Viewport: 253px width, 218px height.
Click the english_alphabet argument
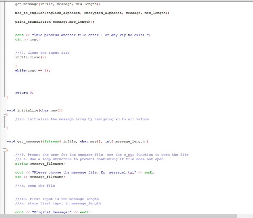[x=63, y=13]
